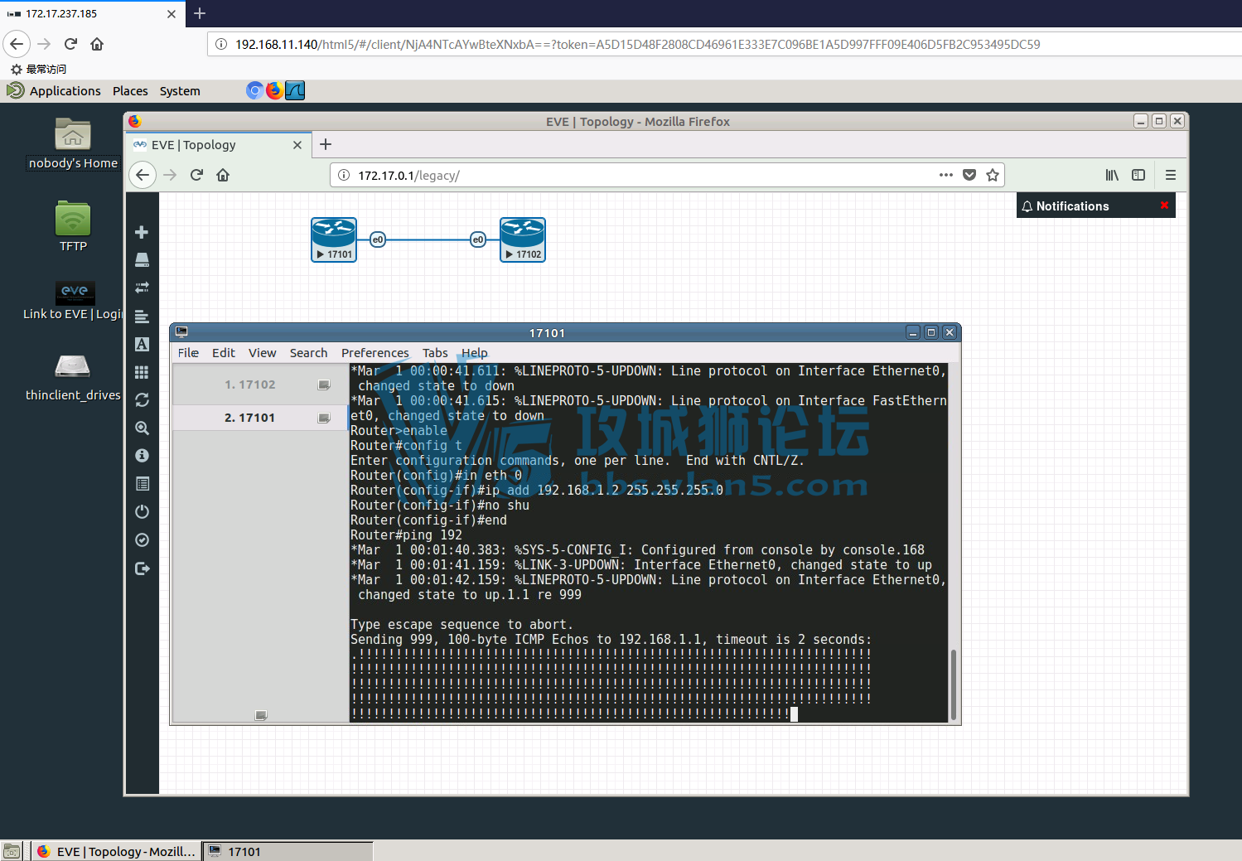Reload the inner Firefox EVE Topology page
This screenshot has height=861, width=1242.
[196, 175]
